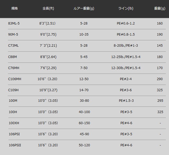Click length value 7´3"(2.21)

48,46
